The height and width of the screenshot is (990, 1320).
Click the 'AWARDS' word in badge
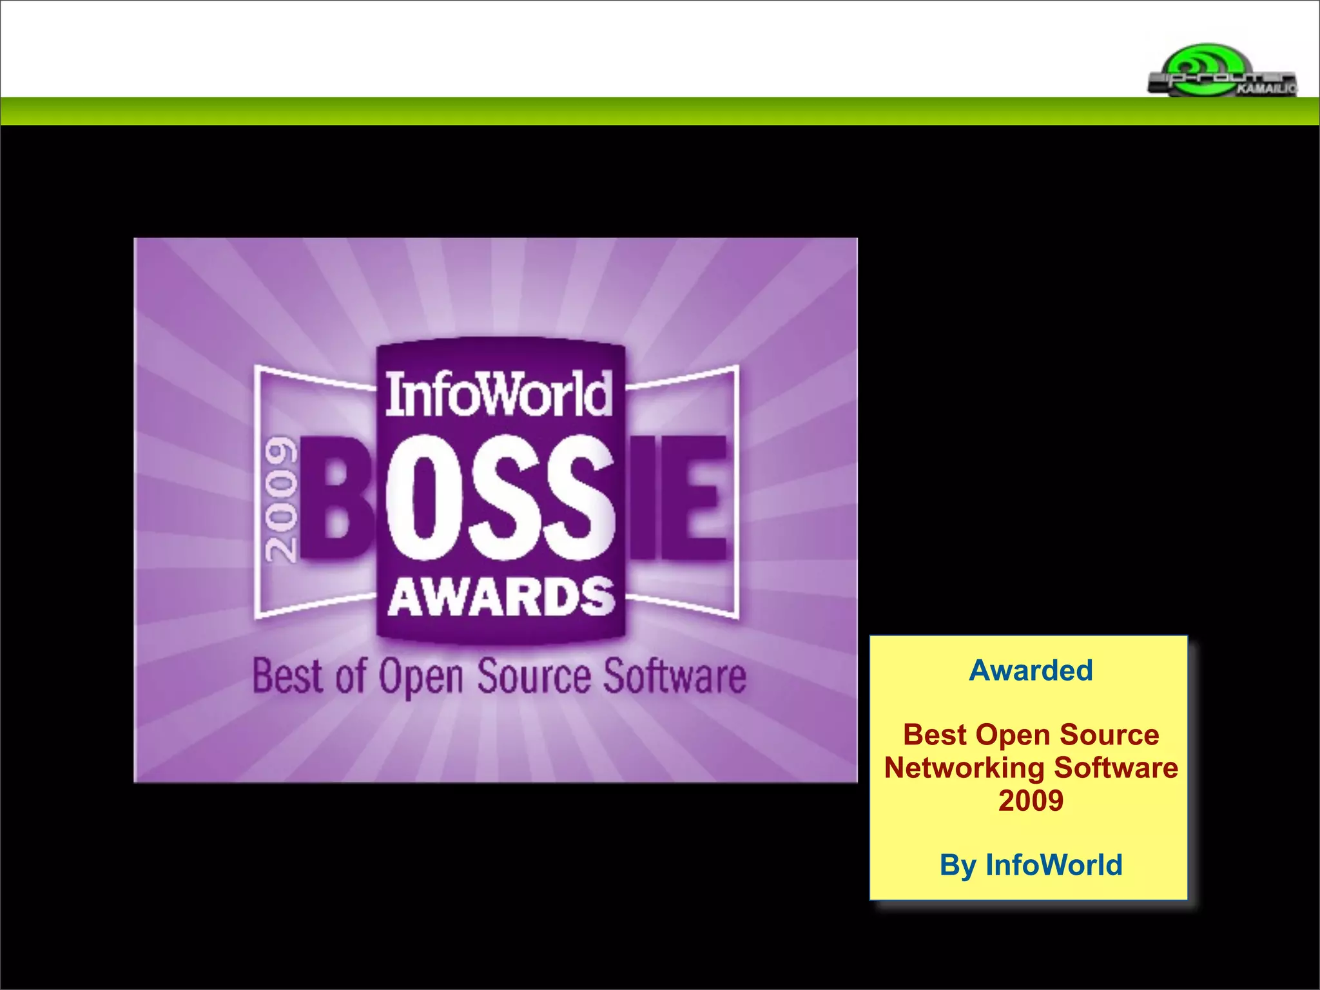[501, 596]
